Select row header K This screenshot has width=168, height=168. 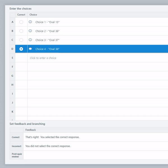12,112
